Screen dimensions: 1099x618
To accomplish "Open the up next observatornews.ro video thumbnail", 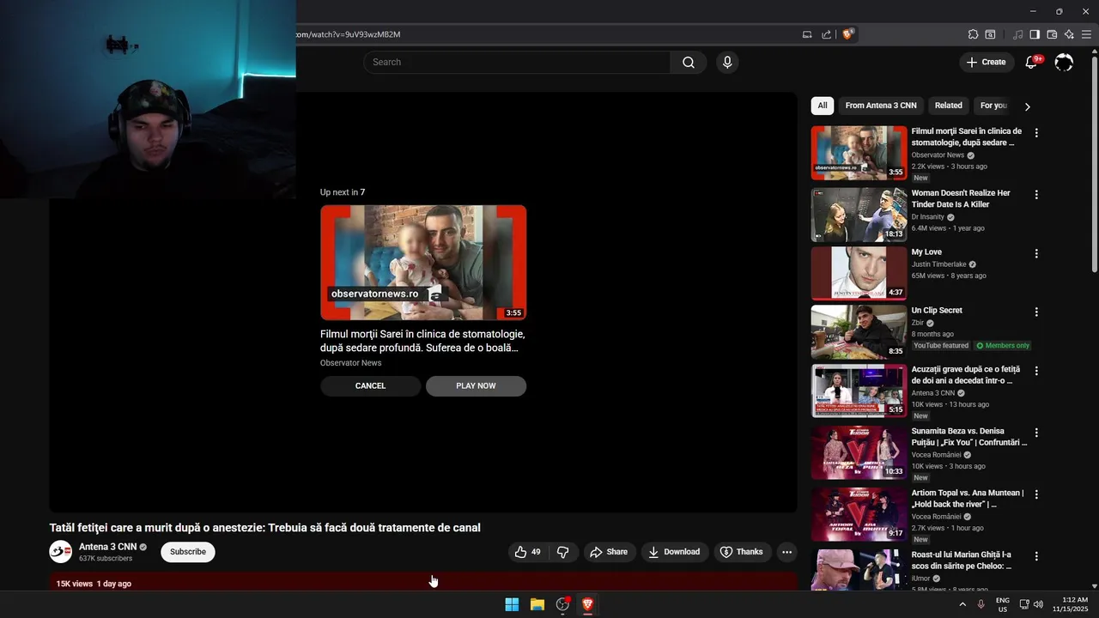I will point(423,263).
